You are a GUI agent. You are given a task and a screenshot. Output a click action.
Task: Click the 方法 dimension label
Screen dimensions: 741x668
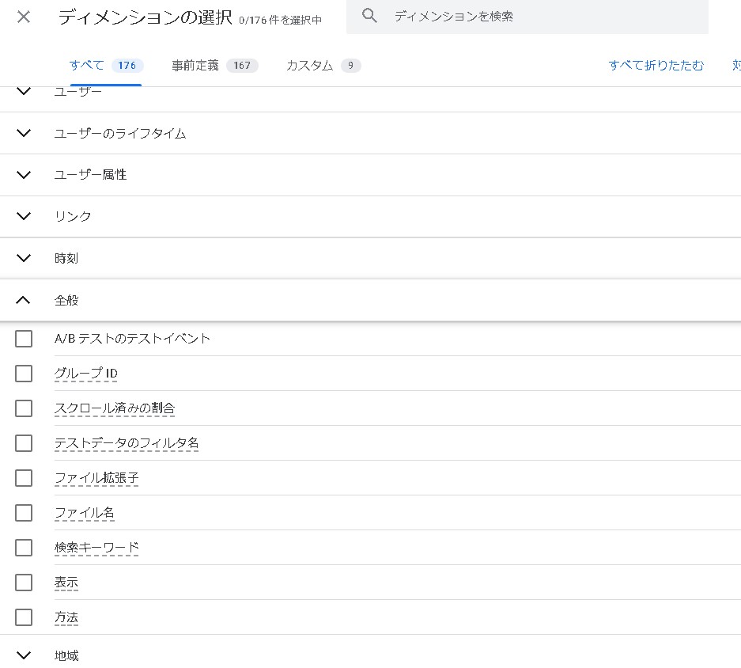click(66, 617)
